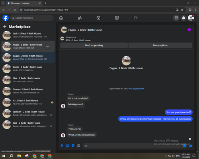Open the Reels video icon
The image size is (199, 159).
[98, 18]
